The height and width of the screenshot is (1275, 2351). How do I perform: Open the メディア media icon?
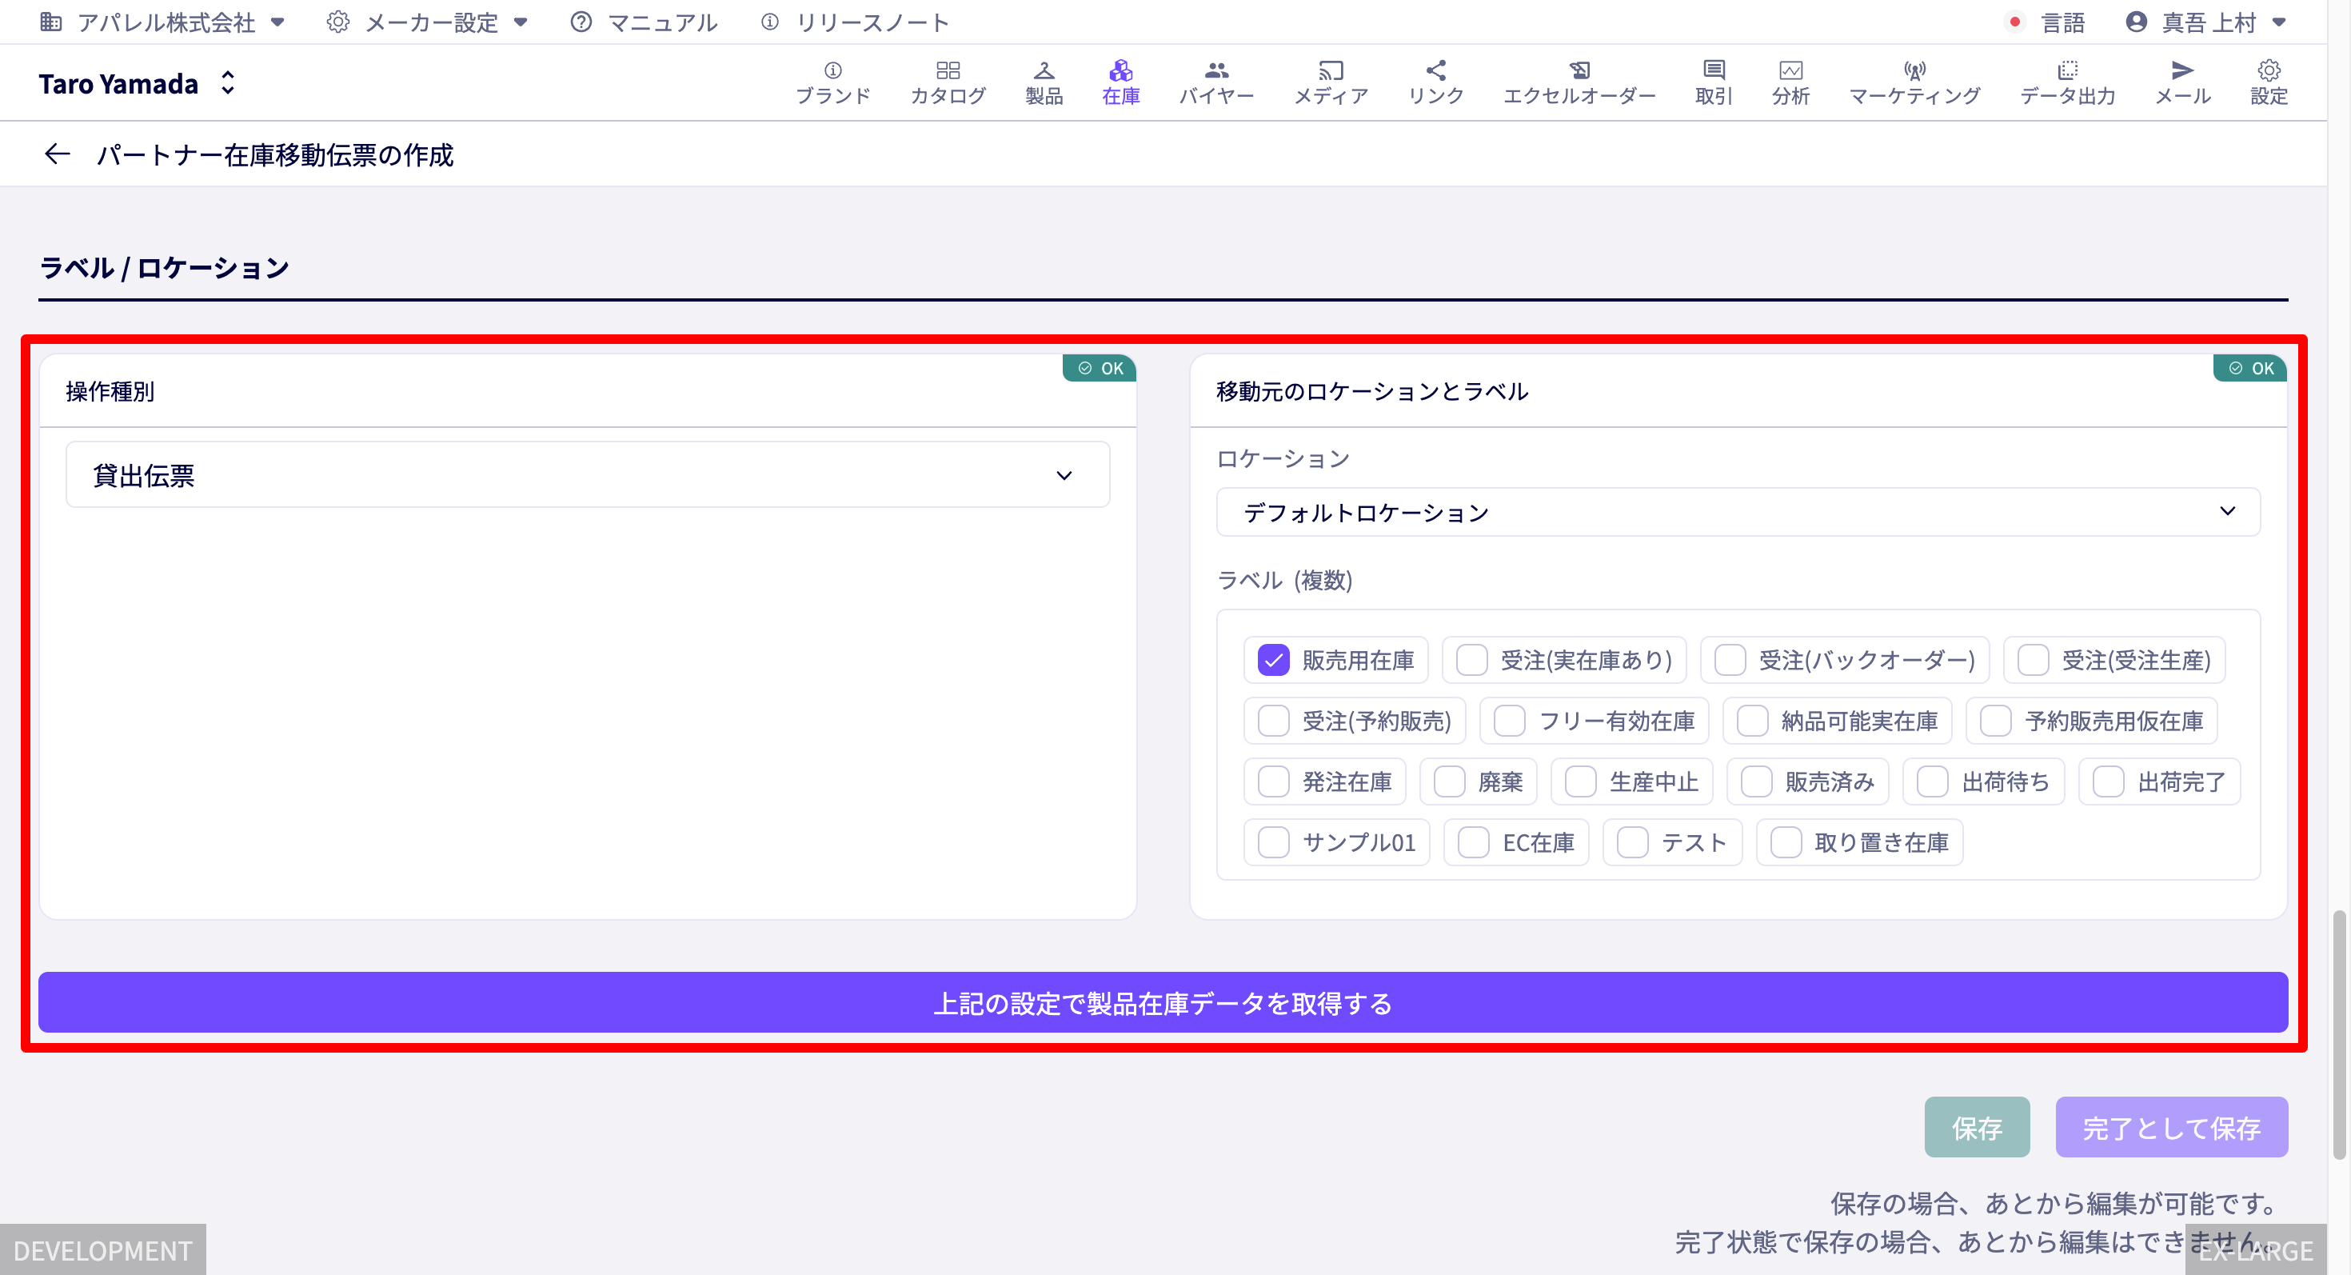point(1331,82)
